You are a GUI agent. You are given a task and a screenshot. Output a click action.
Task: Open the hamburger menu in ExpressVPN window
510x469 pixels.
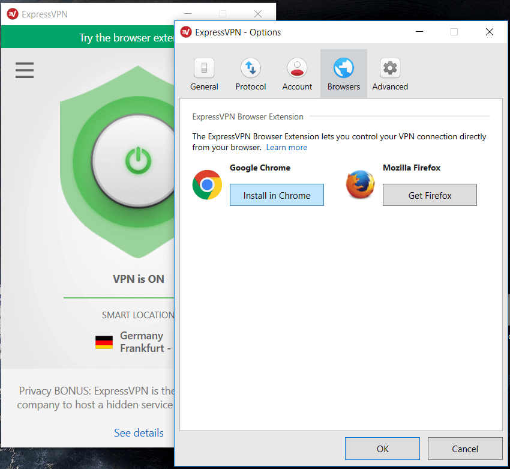pos(25,70)
